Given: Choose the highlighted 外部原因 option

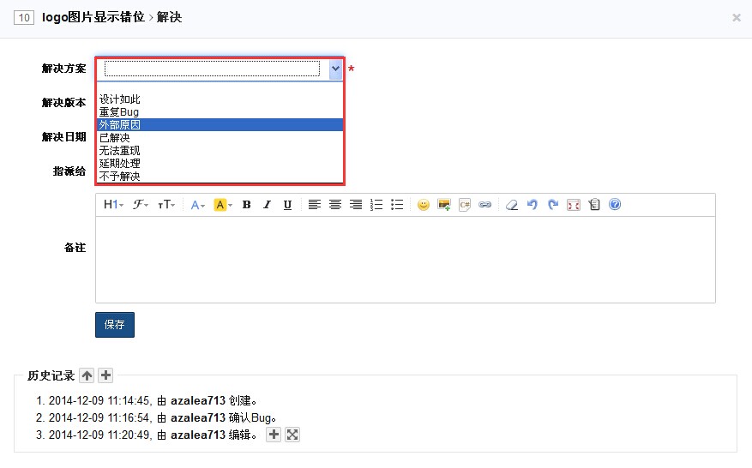Looking at the screenshot, I should pos(220,124).
